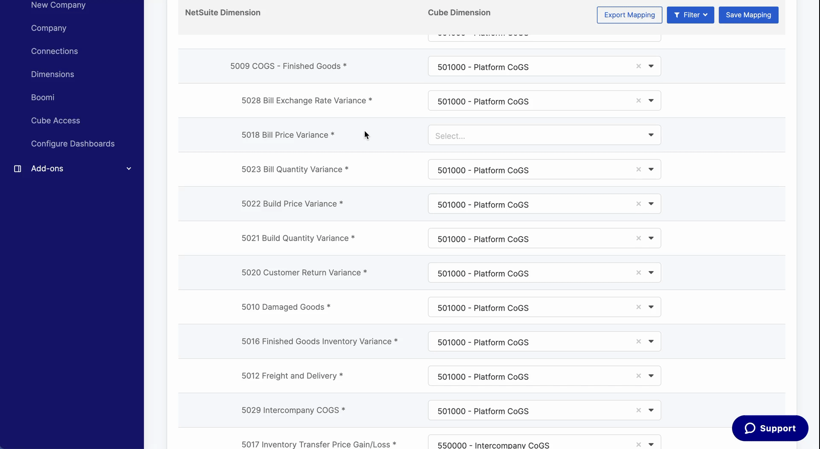Open the Support chat button
The image size is (820, 449).
770,428
